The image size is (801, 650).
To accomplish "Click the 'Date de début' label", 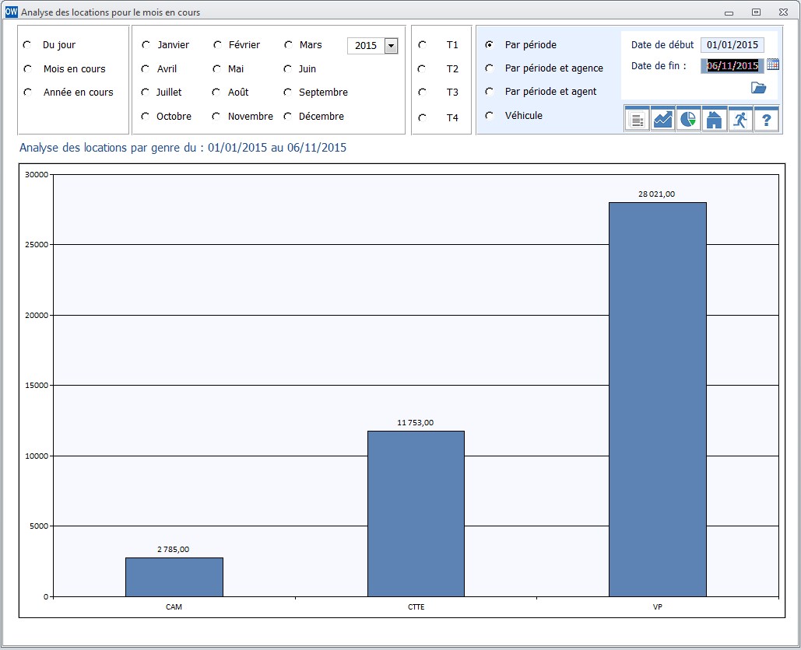I will 662,45.
